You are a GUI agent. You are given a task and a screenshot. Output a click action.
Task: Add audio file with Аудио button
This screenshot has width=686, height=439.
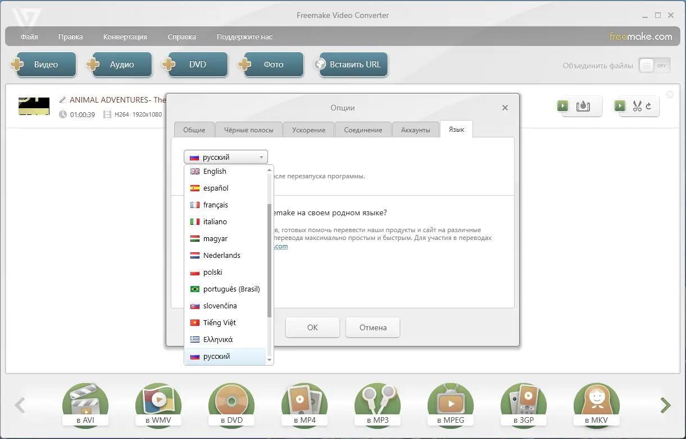[x=119, y=64]
